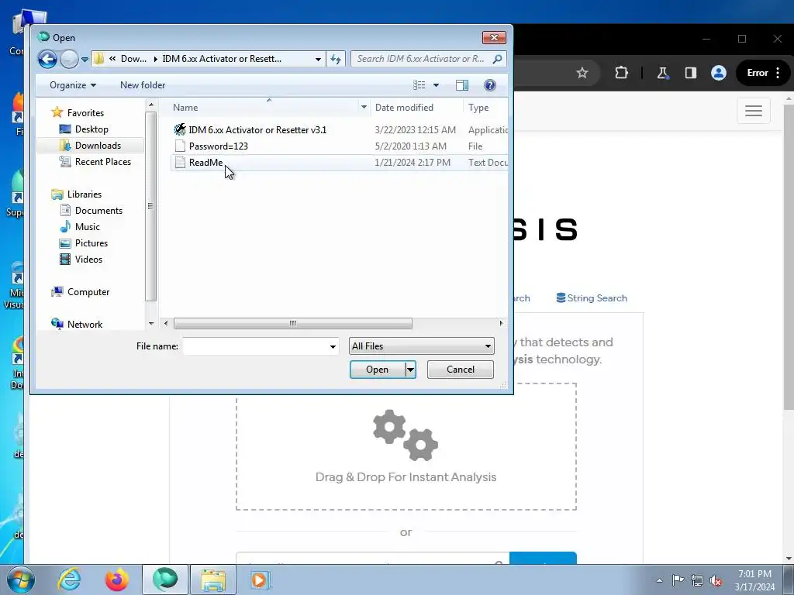
Task: Click the browser Error menu button
Action: 764,73
